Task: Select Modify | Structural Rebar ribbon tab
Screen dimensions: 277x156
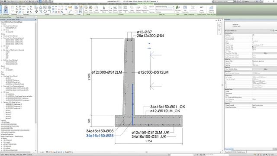Action: coord(146,4)
